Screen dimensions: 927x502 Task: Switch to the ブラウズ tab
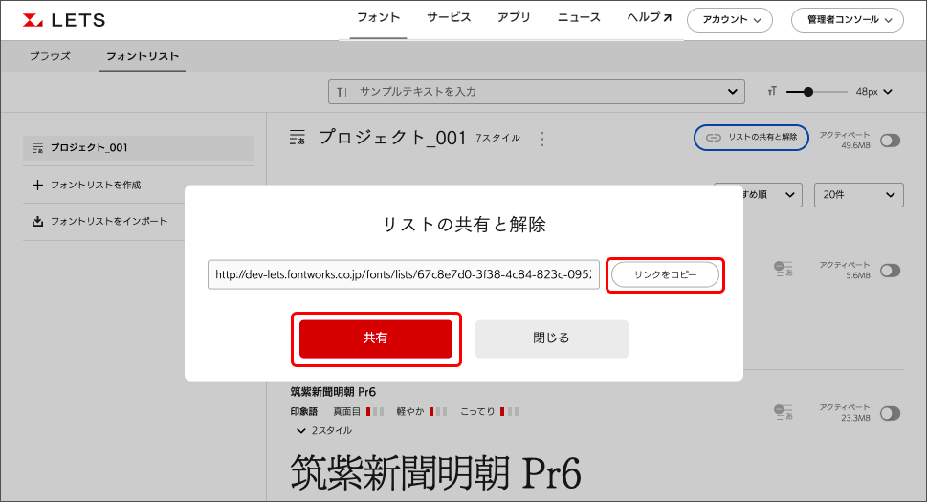click(50, 56)
